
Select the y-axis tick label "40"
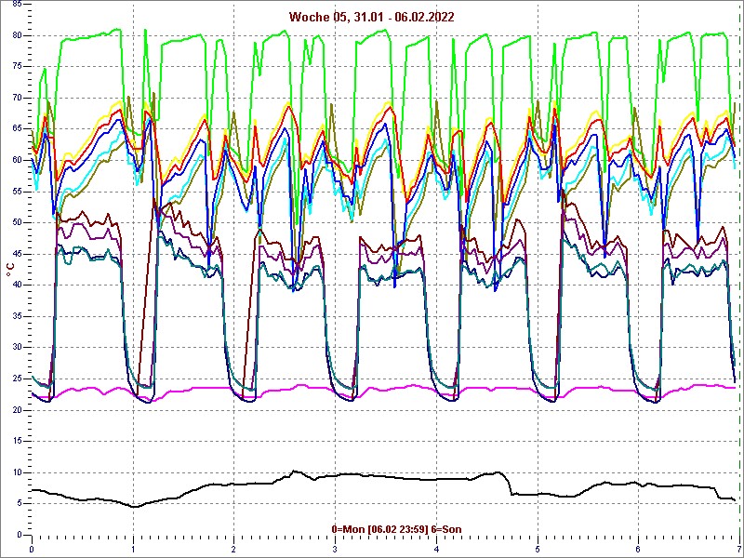(17, 286)
